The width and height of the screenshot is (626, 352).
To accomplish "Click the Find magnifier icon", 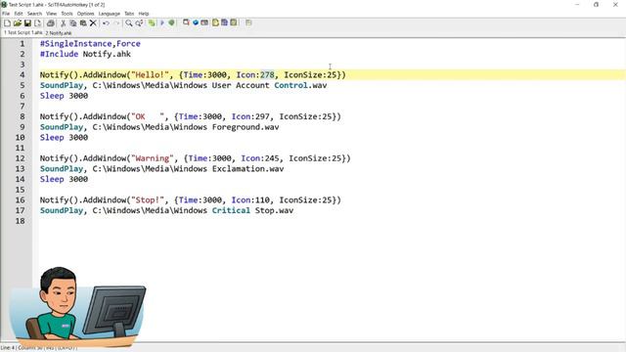I will (x=128, y=22).
